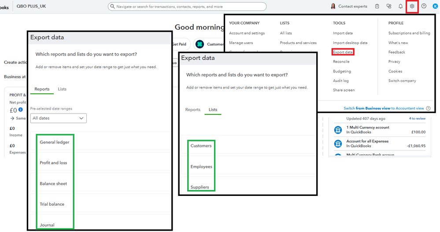The image size is (440, 232).
Task: Choose Import data in Tools menu
Action: pyautogui.click(x=343, y=33)
